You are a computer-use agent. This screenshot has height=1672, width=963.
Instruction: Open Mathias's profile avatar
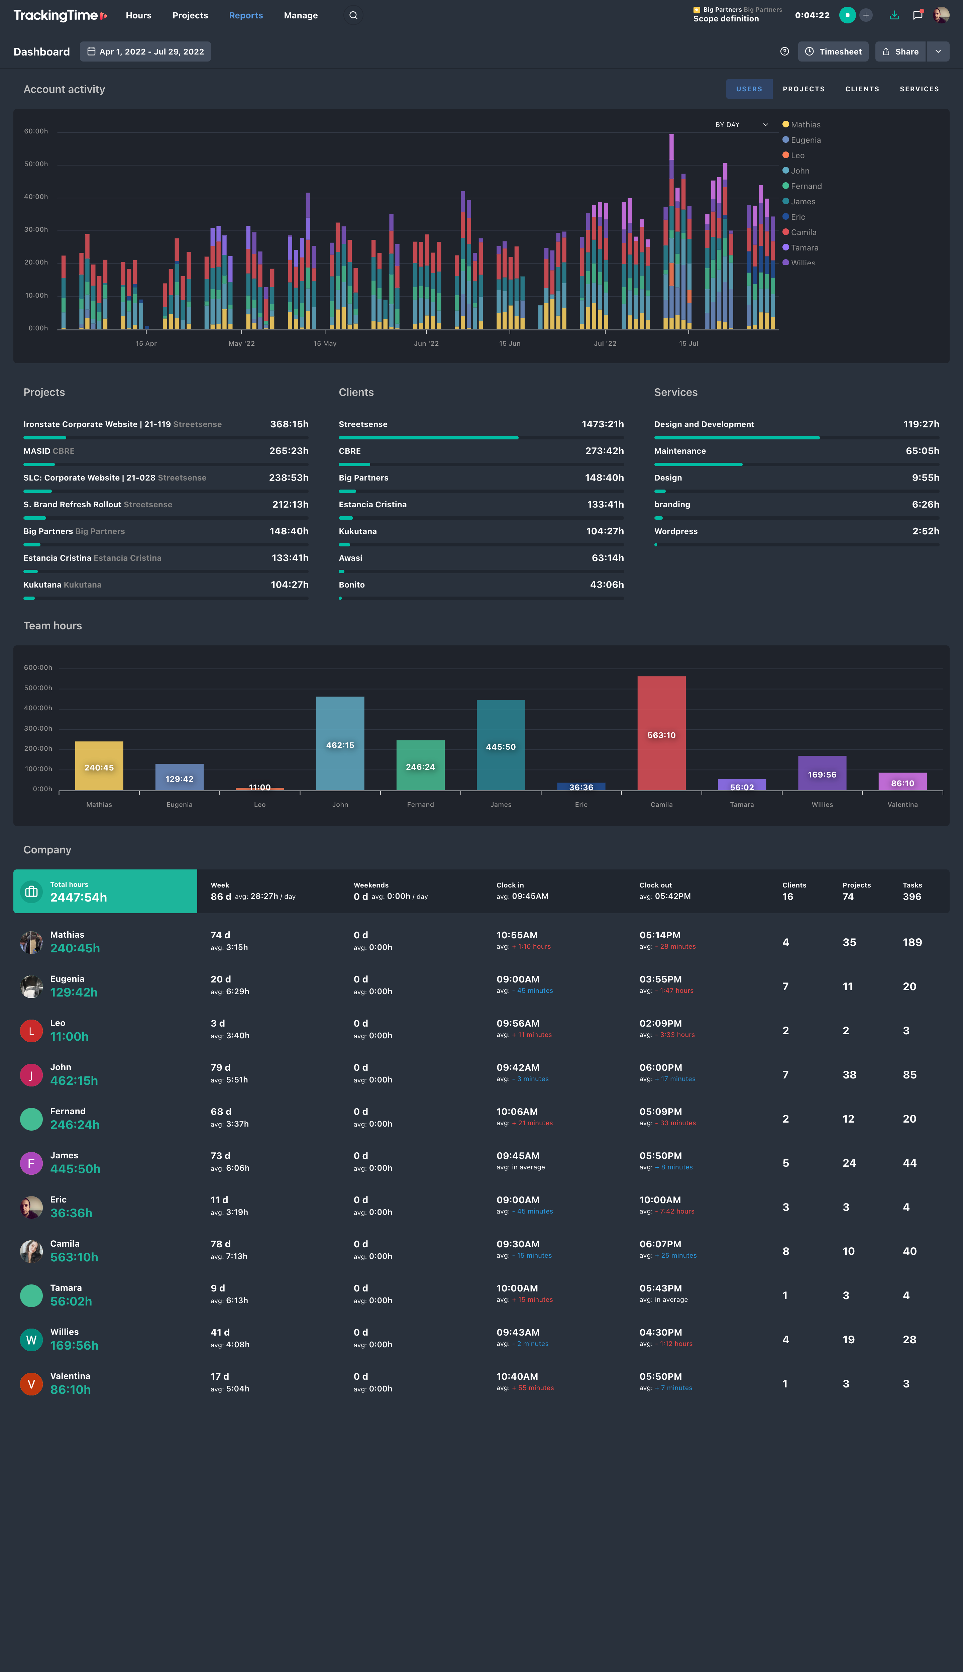[31, 942]
